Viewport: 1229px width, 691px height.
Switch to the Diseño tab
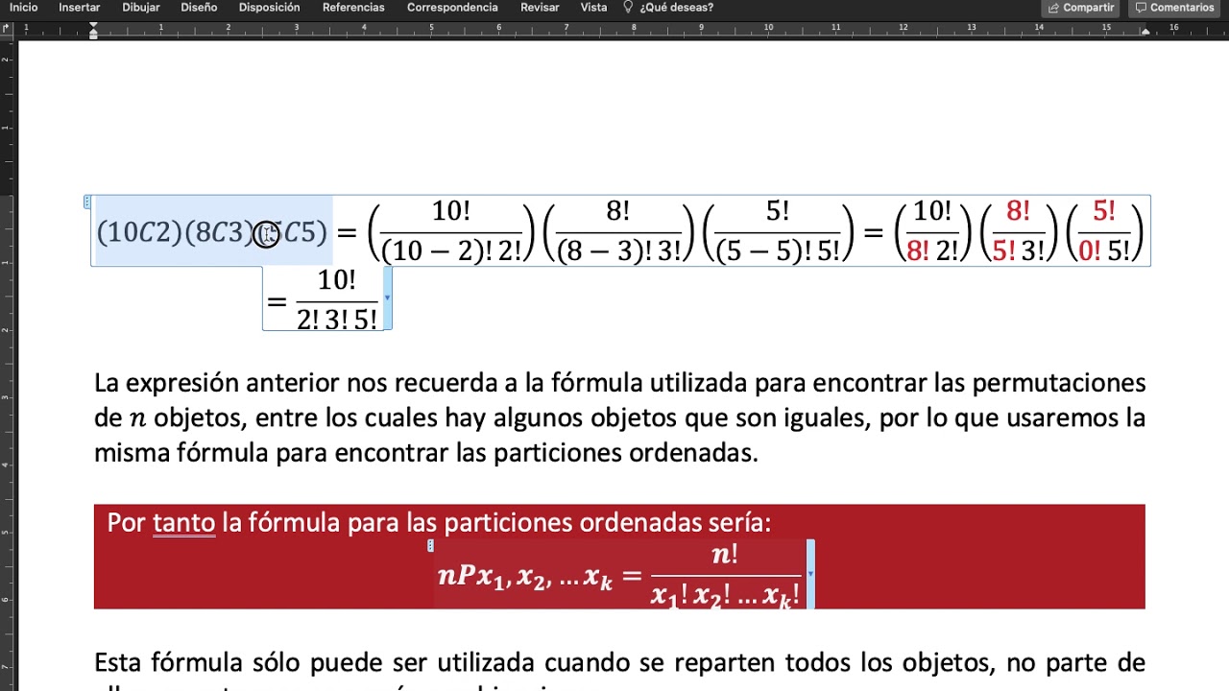(199, 8)
